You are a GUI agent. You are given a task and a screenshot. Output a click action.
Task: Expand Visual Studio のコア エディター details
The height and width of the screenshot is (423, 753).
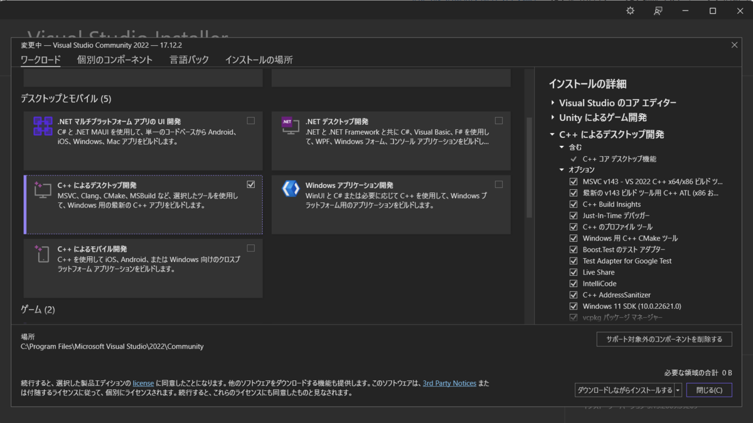click(552, 103)
